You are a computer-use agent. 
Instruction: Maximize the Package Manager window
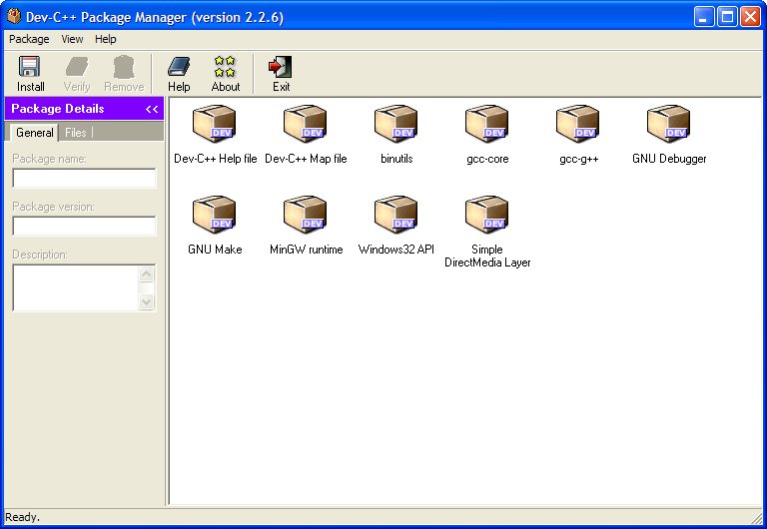727,17
